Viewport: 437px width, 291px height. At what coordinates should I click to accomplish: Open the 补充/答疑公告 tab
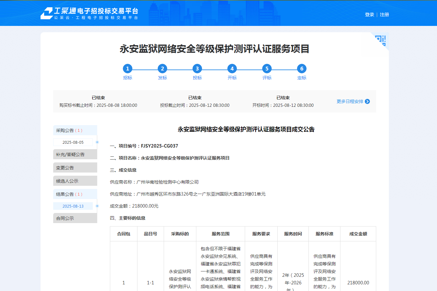(x=75, y=155)
